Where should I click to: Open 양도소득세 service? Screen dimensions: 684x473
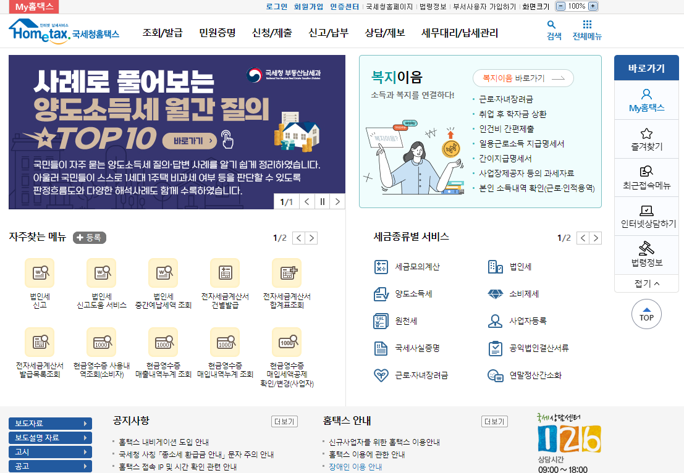[403, 294]
